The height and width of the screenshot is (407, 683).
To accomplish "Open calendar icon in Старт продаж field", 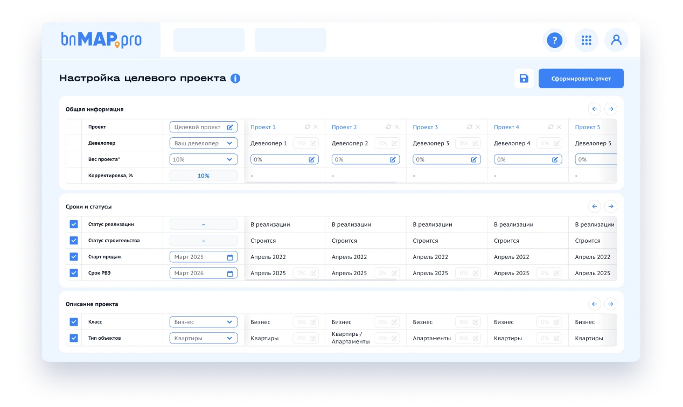I will [230, 257].
